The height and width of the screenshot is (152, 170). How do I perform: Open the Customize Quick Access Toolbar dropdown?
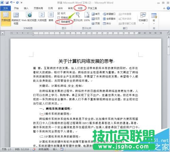21,2
